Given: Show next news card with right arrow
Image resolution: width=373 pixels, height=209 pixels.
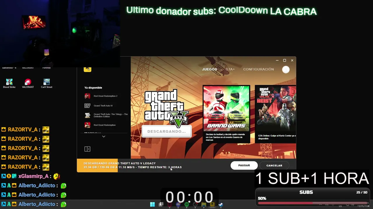Looking at the screenshot, I should [x=292, y=115].
